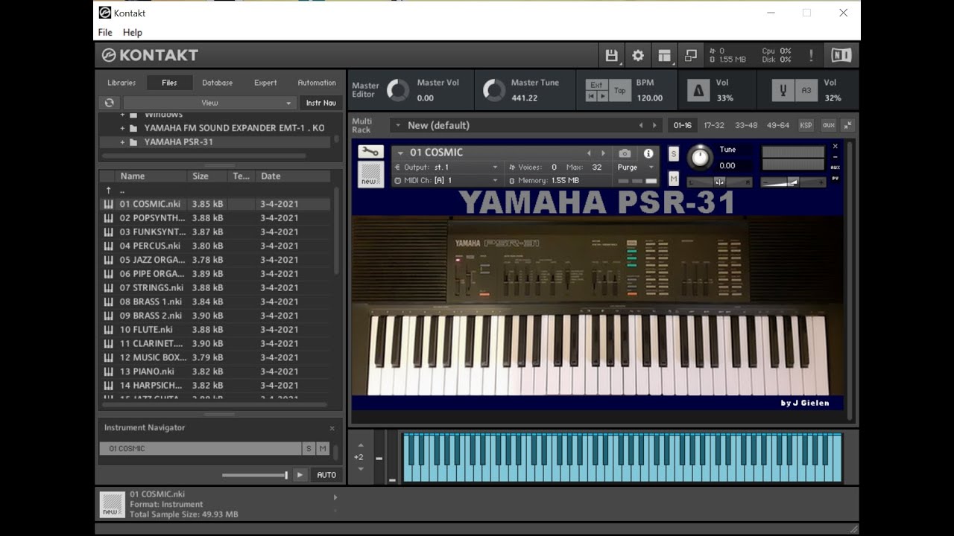Toggle Ext sync button
954x536 pixels.
coord(596,85)
